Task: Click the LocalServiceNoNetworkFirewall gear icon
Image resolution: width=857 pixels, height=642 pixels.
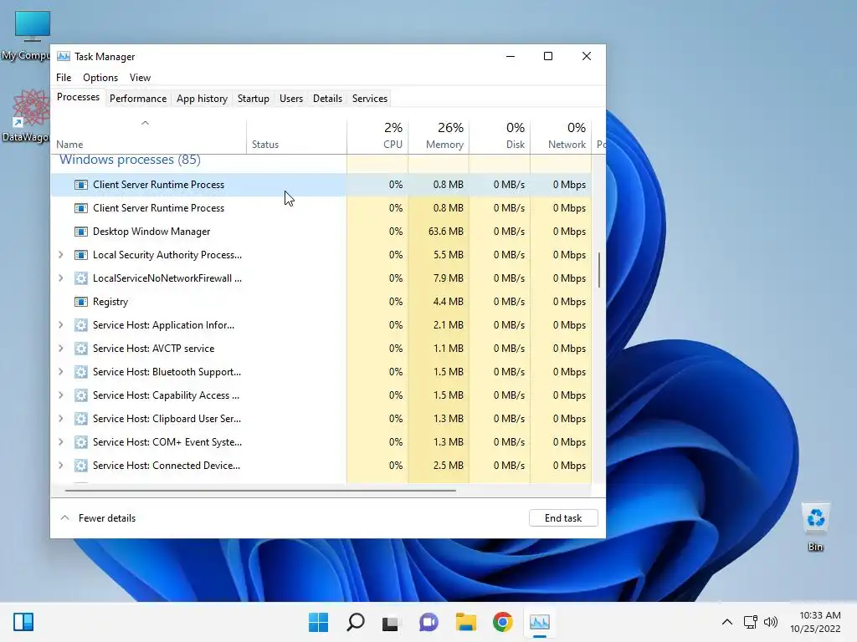Action: (x=81, y=278)
